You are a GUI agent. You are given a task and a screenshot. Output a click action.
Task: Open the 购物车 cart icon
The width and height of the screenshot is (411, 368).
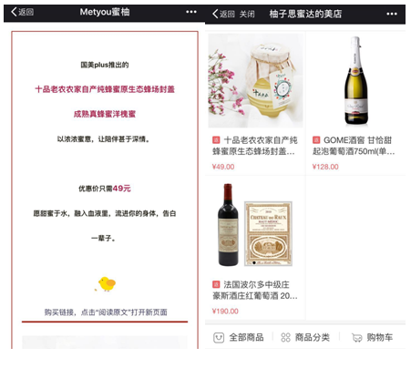coord(357,338)
